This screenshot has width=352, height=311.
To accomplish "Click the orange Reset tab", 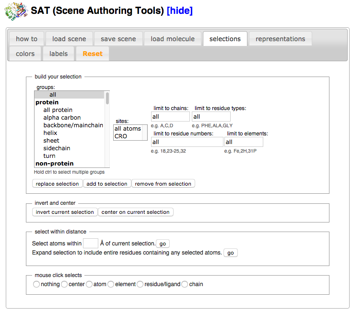I will [93, 54].
